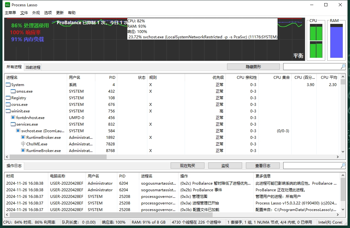Click the 响应率: 100% status bar entry

pyautogui.click(x=114, y=222)
